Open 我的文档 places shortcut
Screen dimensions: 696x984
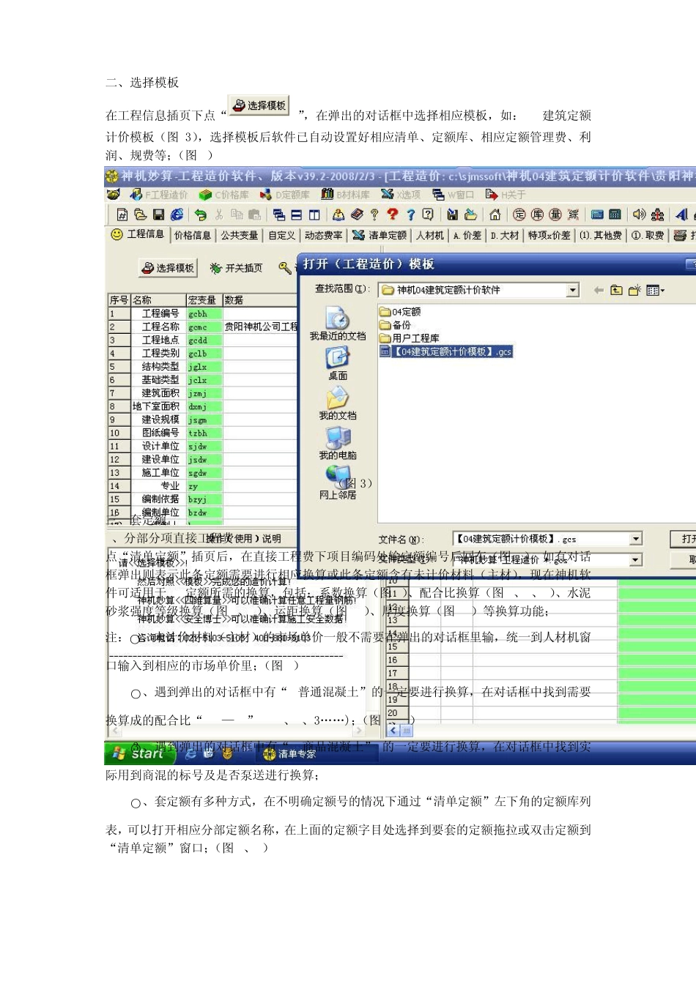[x=338, y=403]
